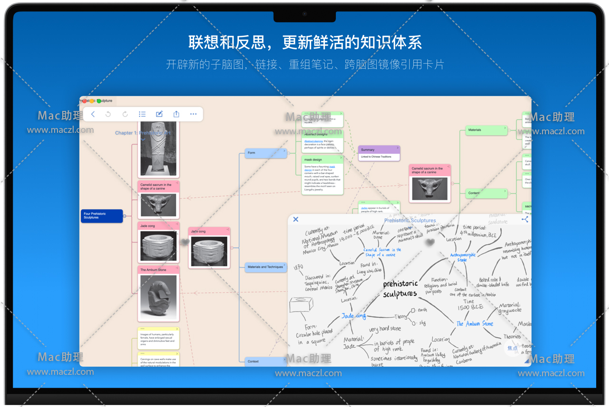
Task: Open the more options ellipsis in the toolbar
Action: tap(193, 114)
